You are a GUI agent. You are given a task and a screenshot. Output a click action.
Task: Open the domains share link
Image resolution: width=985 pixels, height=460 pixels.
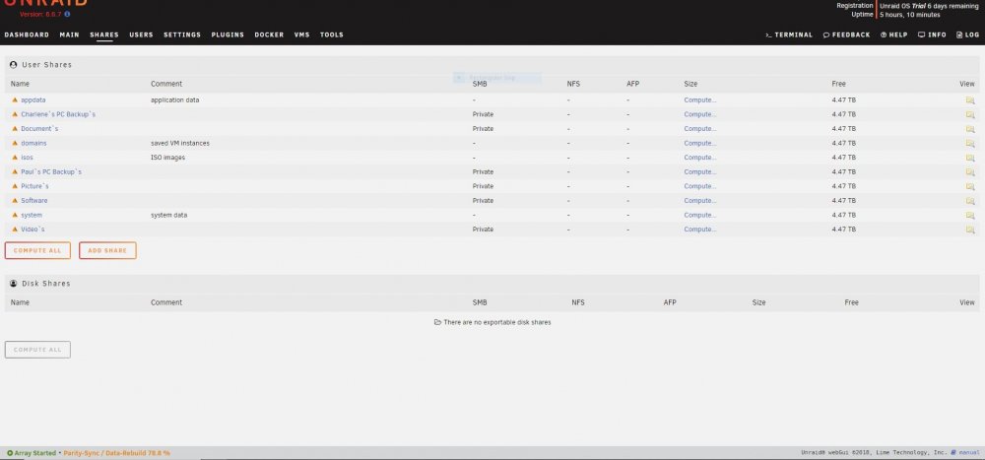33,143
